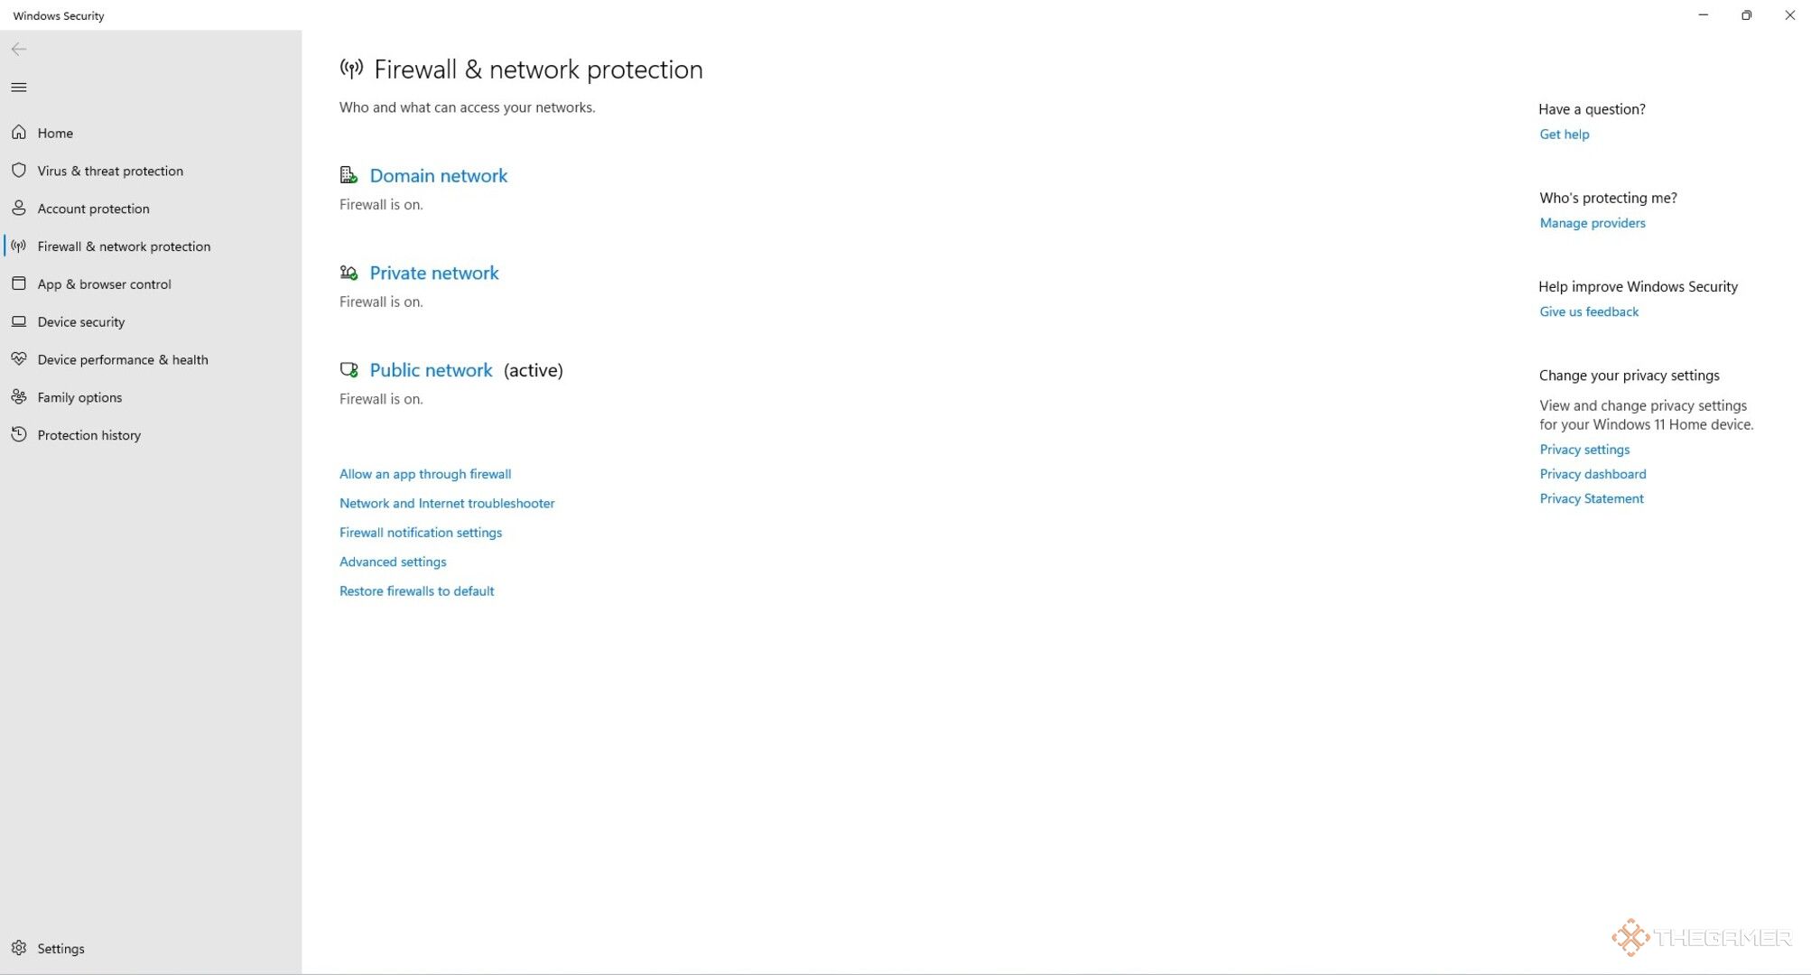Select Protection history menu item
Screen dimensions: 1811x975
(90, 433)
